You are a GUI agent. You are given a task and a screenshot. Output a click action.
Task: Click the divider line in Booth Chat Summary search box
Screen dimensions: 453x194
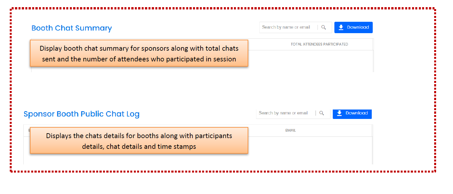pos(318,28)
